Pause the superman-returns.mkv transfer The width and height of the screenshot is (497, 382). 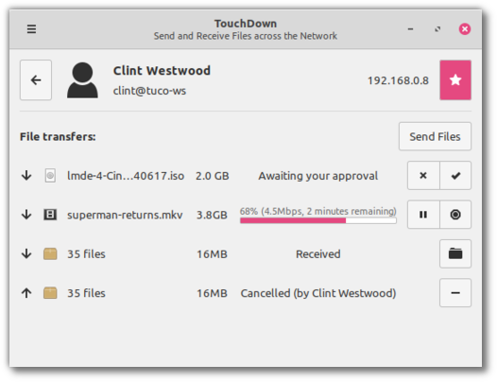click(423, 215)
